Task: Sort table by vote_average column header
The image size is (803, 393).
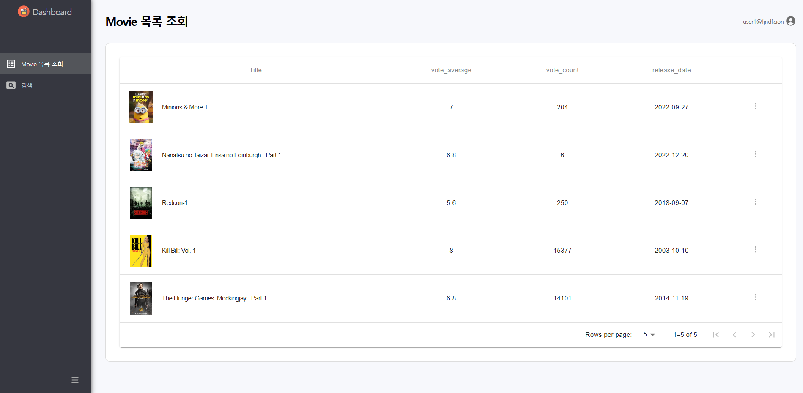Action: coord(451,70)
